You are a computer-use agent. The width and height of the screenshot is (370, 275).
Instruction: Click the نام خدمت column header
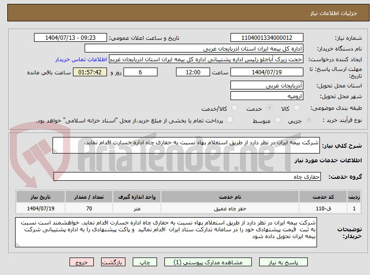tap(230, 197)
